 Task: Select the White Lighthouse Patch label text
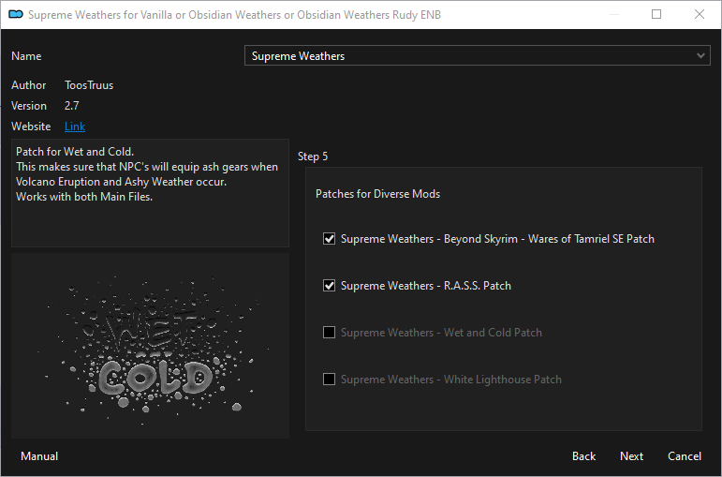pos(451,380)
